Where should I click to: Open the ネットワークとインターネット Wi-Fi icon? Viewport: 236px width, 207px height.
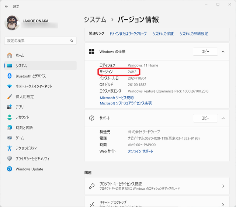click(x=10, y=86)
